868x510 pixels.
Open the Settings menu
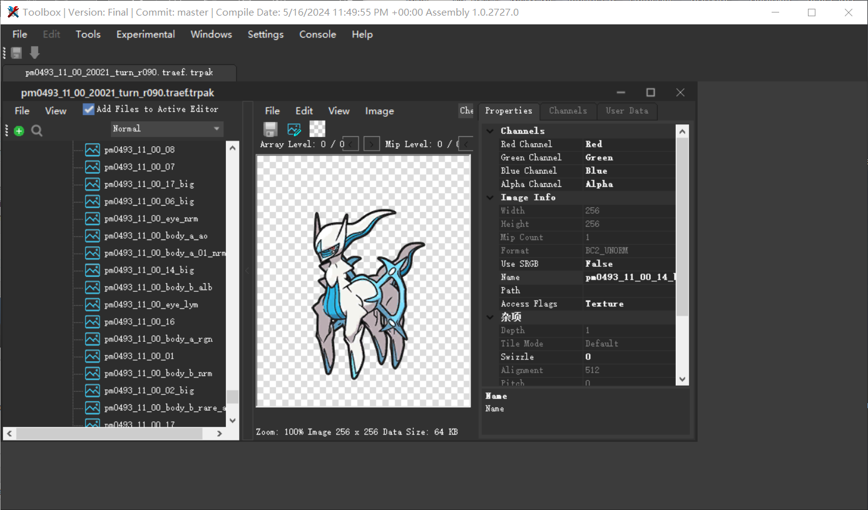[x=266, y=34]
